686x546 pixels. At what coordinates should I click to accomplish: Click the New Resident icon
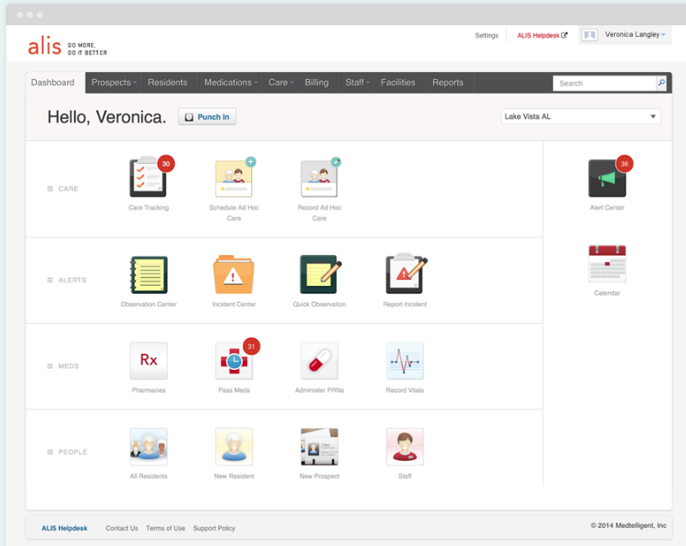click(234, 446)
